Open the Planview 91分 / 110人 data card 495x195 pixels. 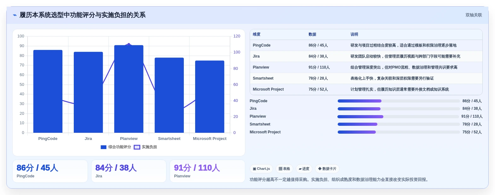tap(207, 171)
